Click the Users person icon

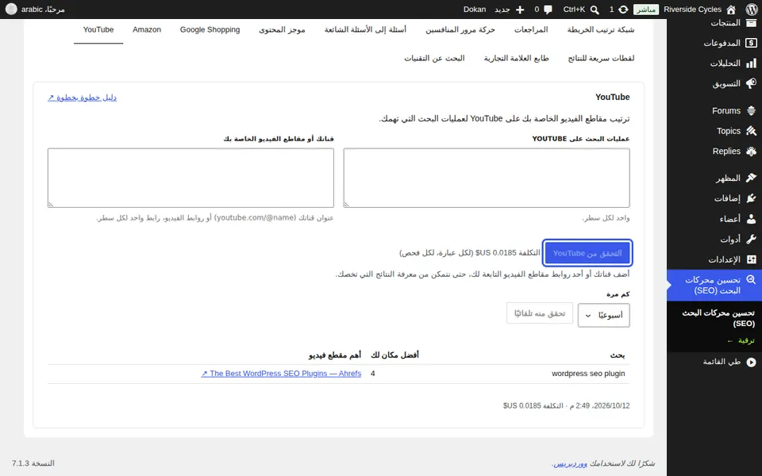point(752,219)
